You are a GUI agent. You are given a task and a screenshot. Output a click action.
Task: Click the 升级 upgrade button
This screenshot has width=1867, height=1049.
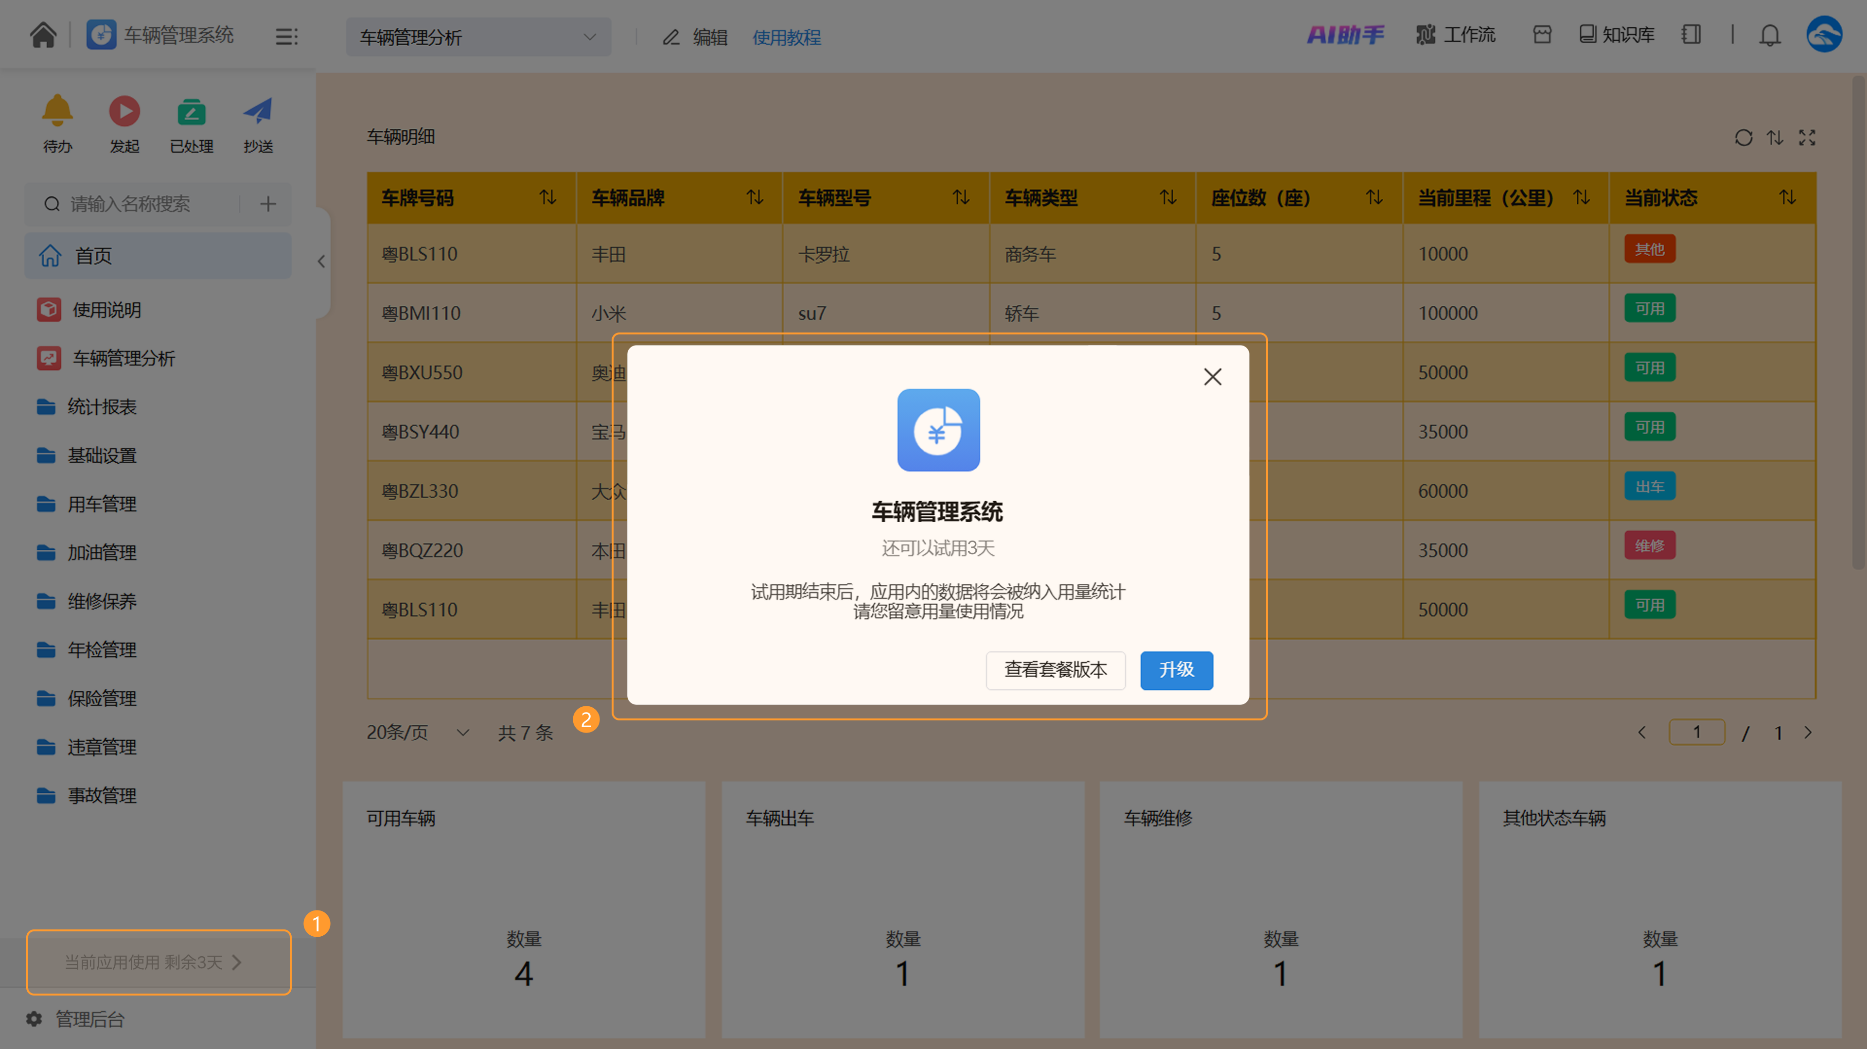point(1176,670)
